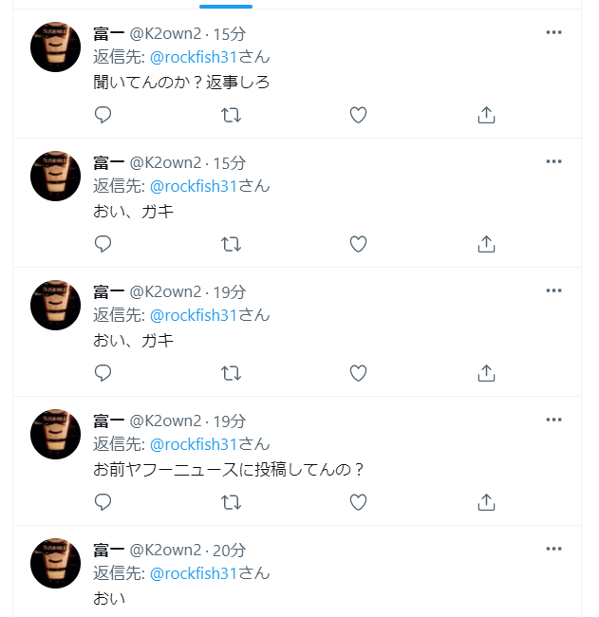Reply to the ヤフーニュース tweet
The image size is (599, 617).
click(103, 502)
